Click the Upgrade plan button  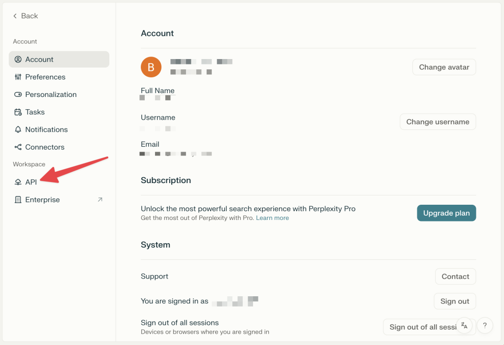446,213
